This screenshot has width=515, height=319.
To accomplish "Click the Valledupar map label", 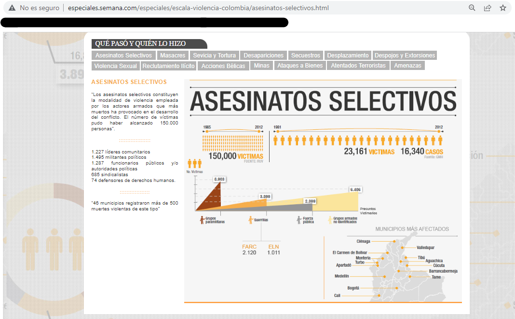I will (x=425, y=248).
